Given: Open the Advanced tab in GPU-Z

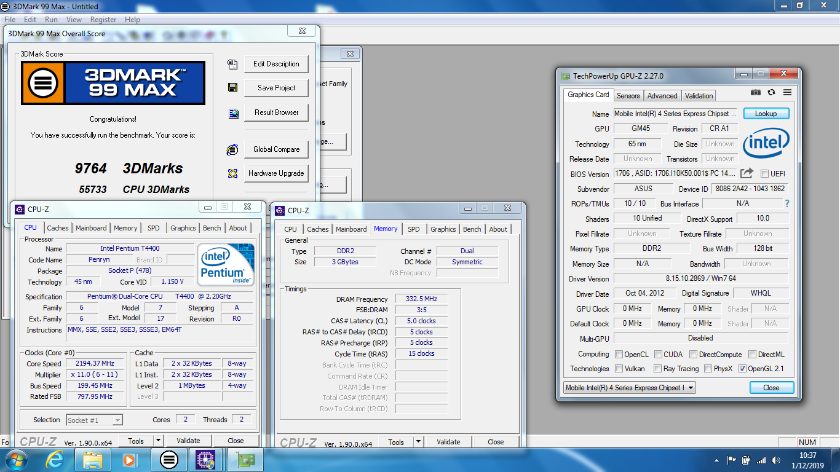Looking at the screenshot, I should [662, 96].
